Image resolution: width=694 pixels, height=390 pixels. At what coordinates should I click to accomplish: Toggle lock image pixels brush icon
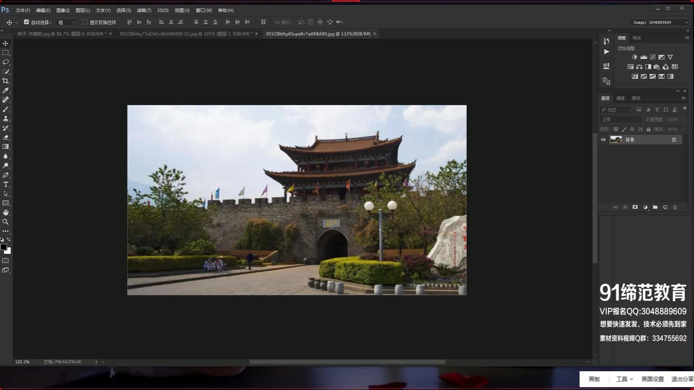coord(624,129)
